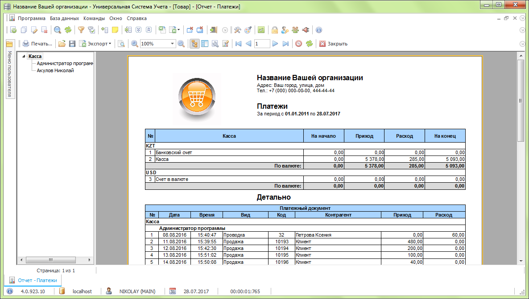Click the top toolbar overflow arrow at right edge

(522, 30)
